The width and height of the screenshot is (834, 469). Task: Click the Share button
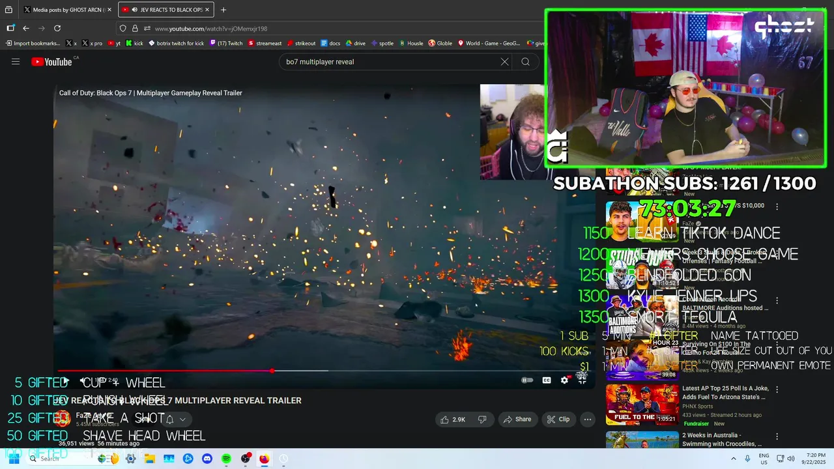point(517,419)
